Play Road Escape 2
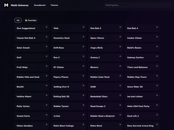 105,106
